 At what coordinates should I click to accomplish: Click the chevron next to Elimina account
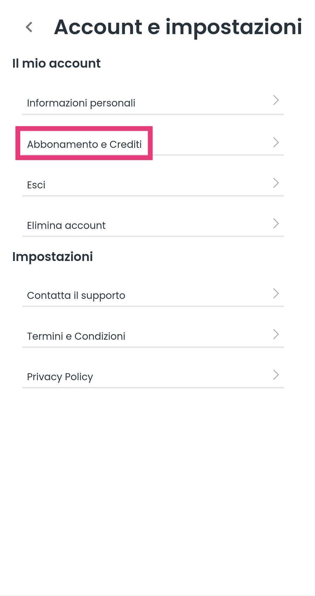[276, 224]
